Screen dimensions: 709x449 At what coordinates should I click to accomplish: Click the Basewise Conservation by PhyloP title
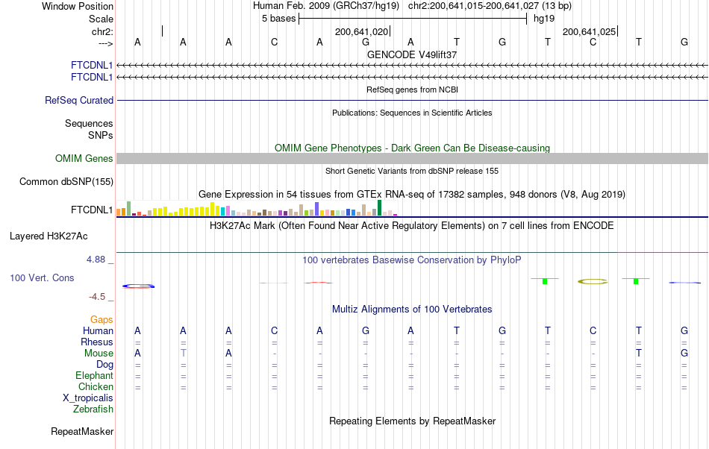coord(412,260)
